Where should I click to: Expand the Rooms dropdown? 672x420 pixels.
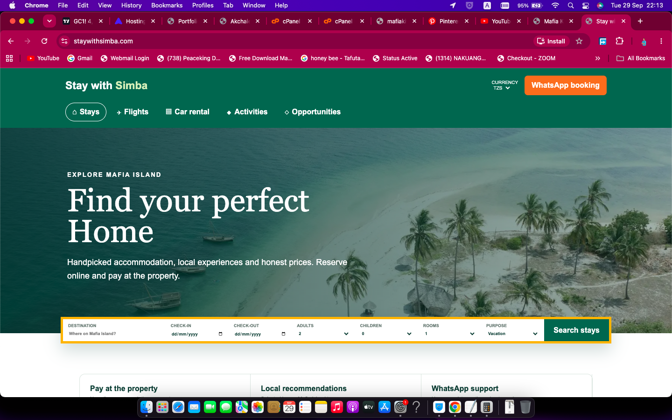(449, 334)
